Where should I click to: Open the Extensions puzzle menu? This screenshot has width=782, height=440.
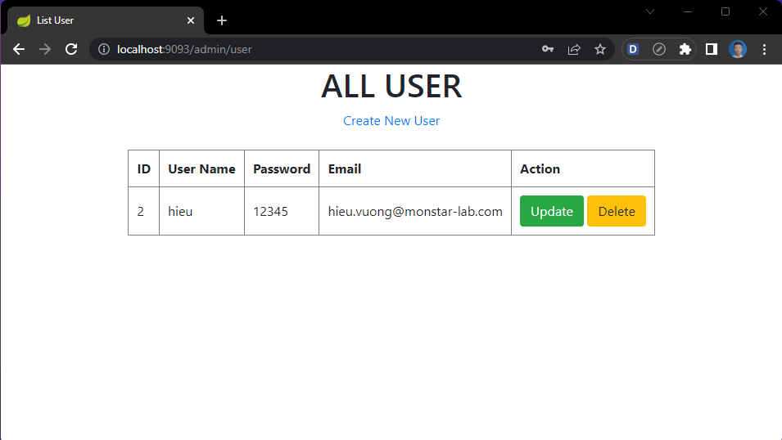[685, 49]
